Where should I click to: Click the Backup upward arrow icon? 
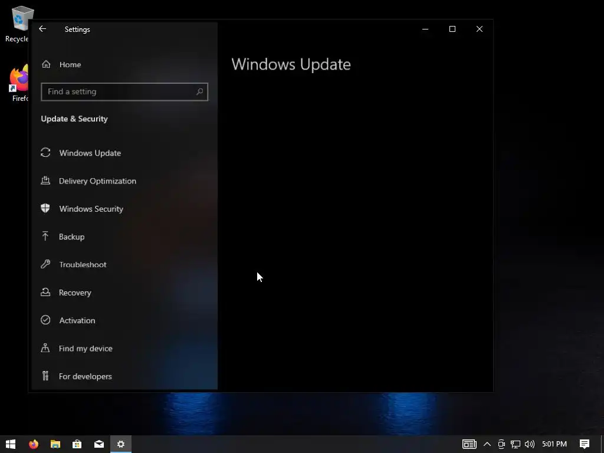45,236
